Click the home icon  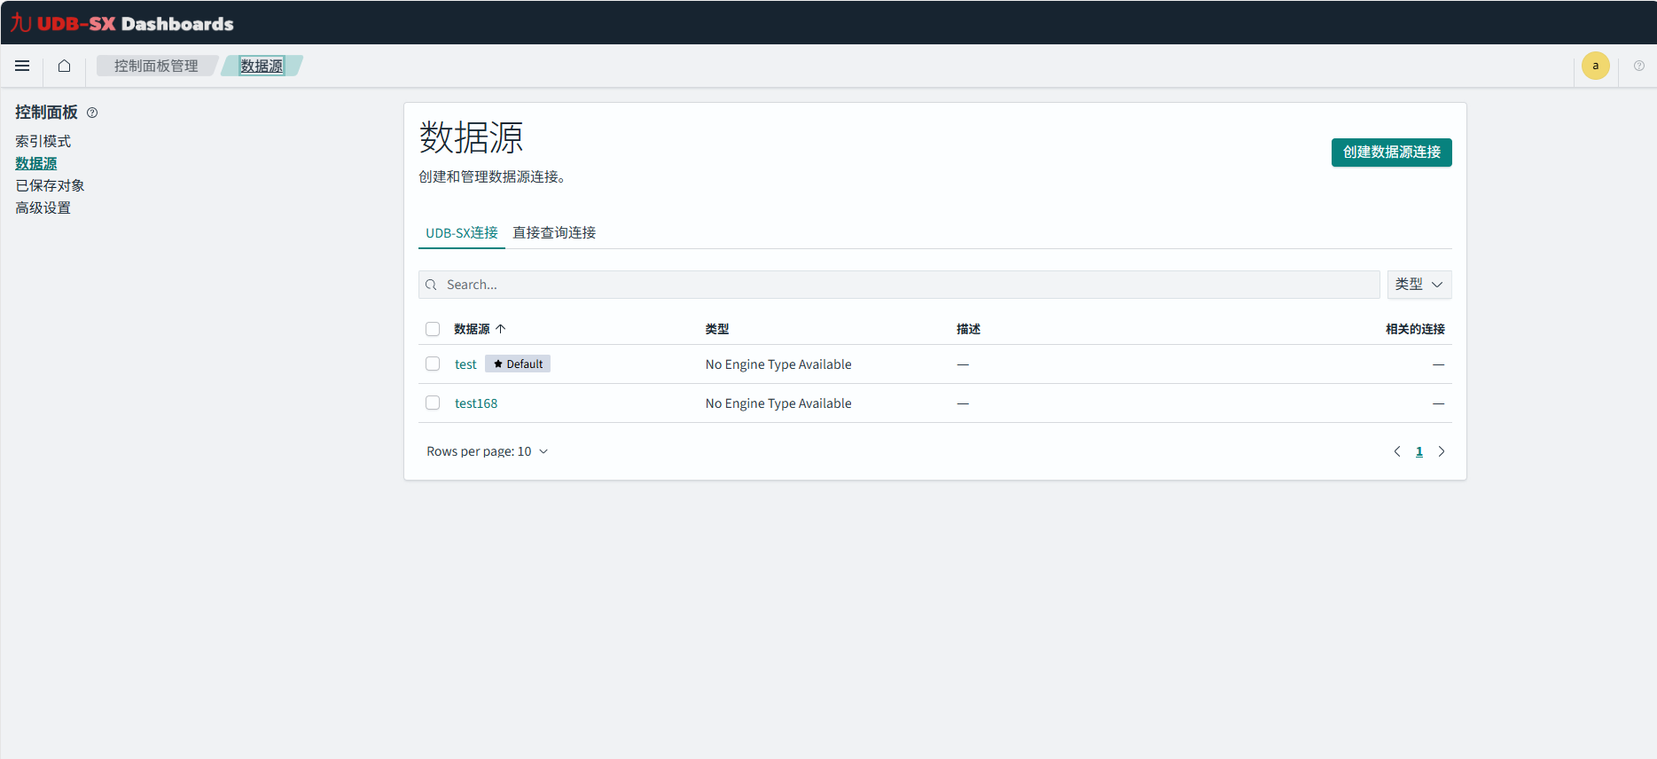pyautogui.click(x=64, y=66)
